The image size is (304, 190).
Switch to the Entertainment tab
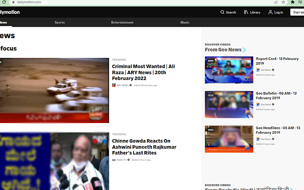point(122,22)
